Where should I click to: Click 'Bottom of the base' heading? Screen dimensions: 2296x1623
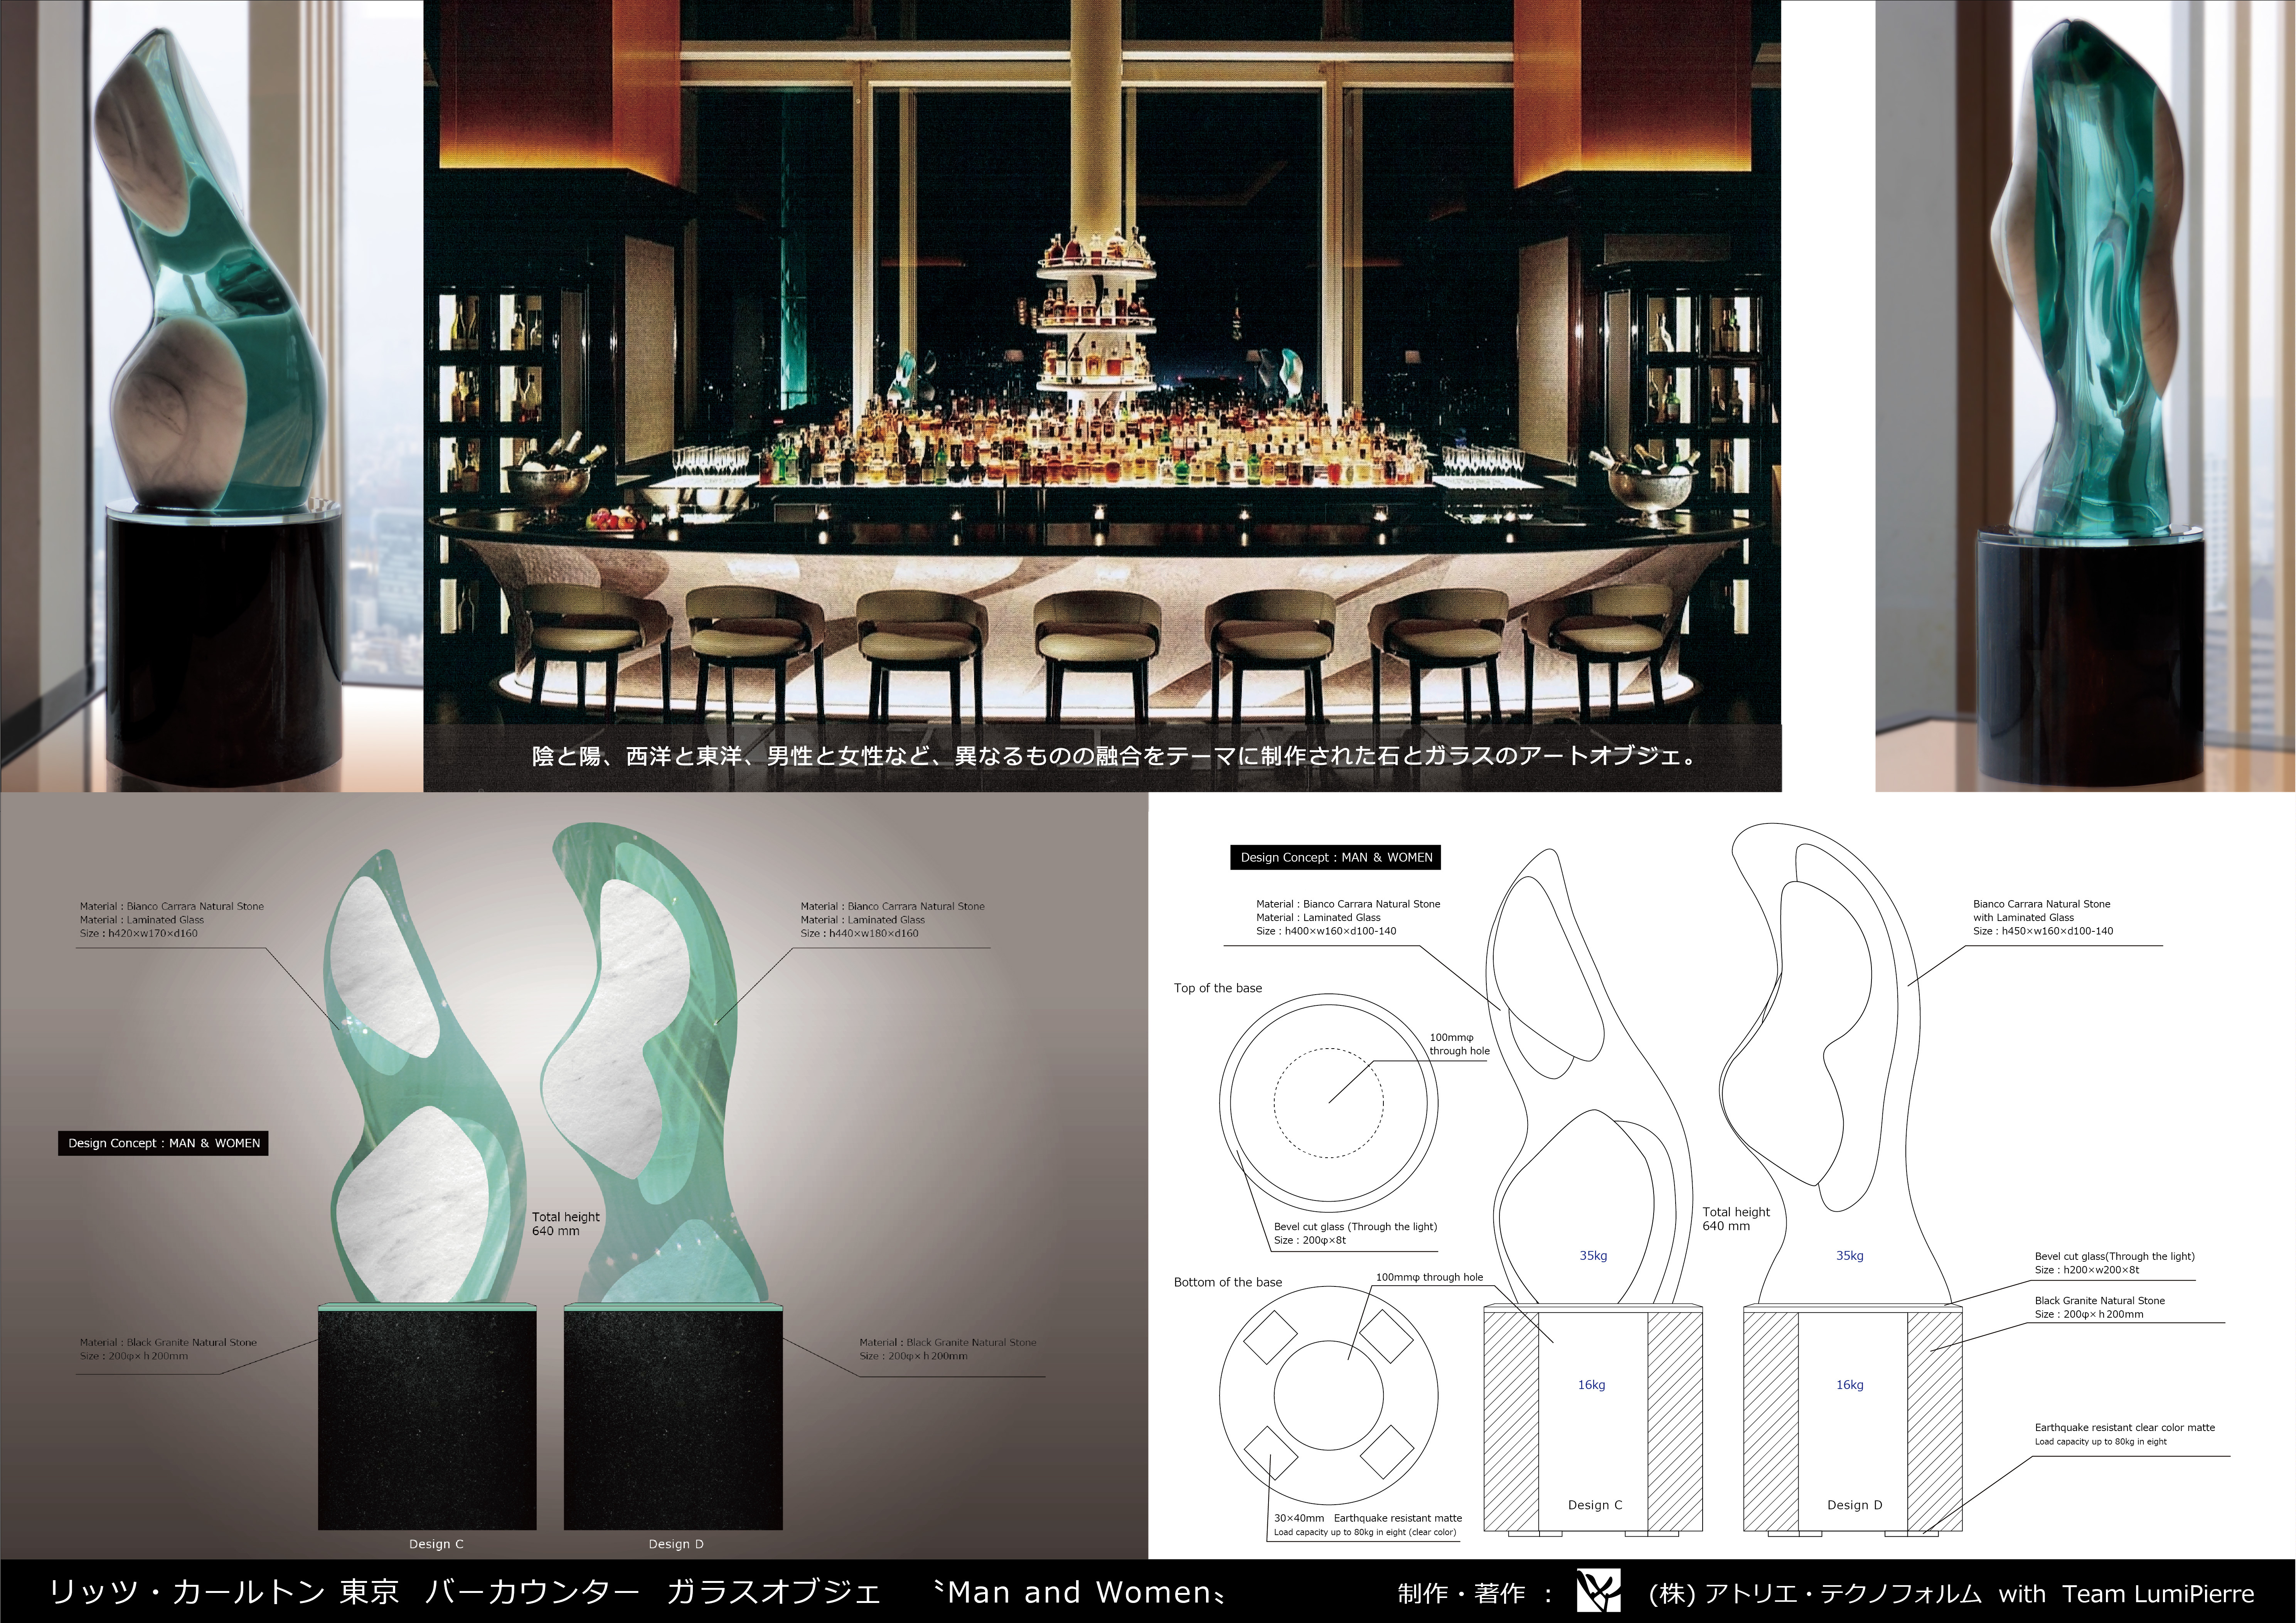(1228, 1282)
